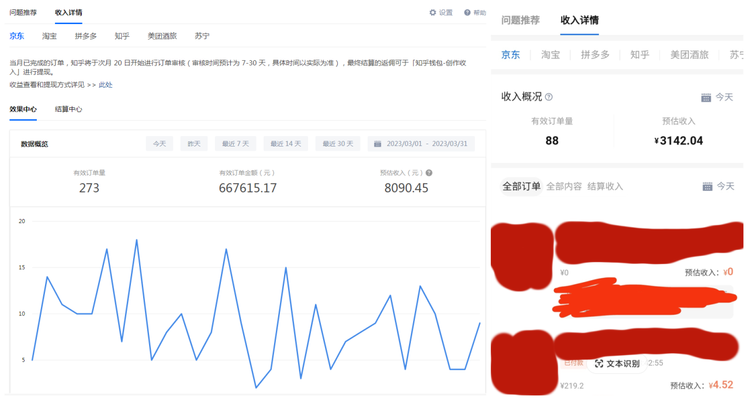Switch to the 问题推荐 tab
Screen dimensions: 748x400
(23, 12)
